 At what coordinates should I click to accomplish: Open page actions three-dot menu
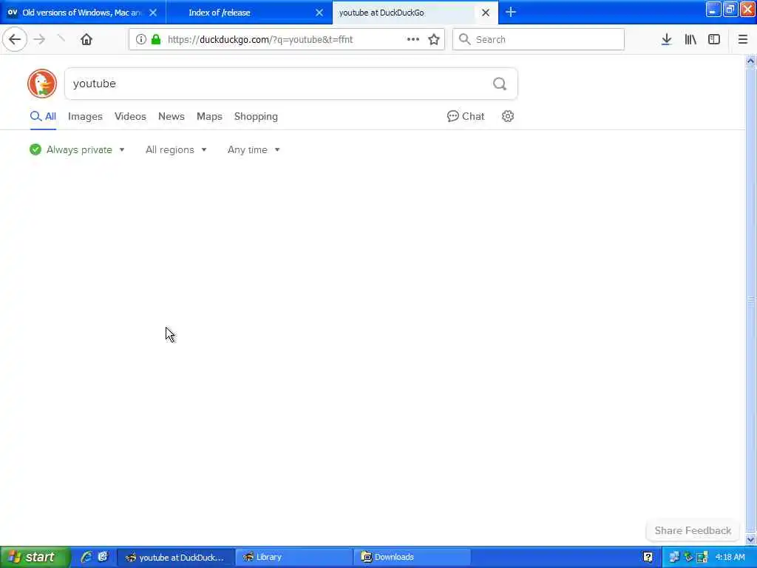pyautogui.click(x=413, y=40)
